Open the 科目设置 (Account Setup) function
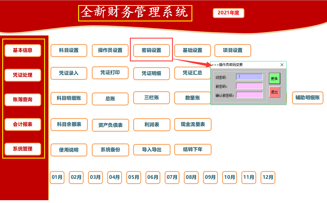Viewport: 327px width, 203px height. (x=69, y=50)
